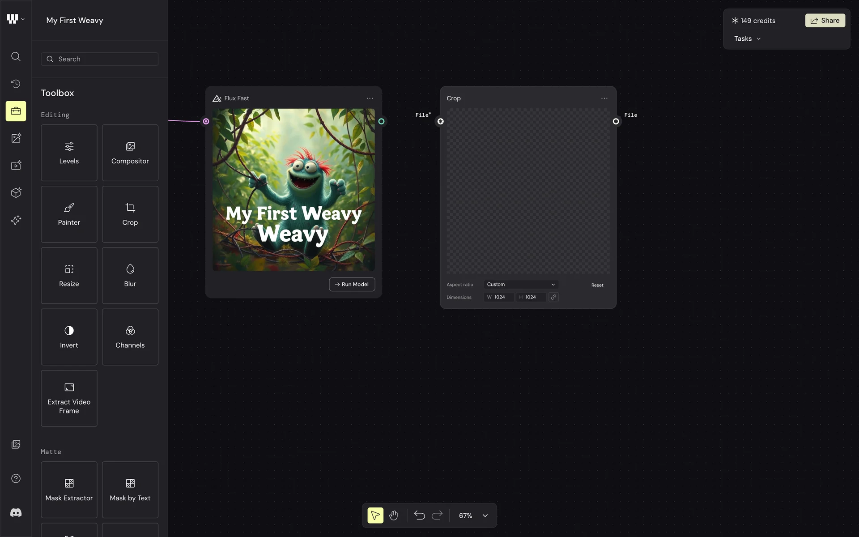This screenshot has width=859, height=537.
Task: Open the history sidebar icon
Action: pyautogui.click(x=16, y=84)
